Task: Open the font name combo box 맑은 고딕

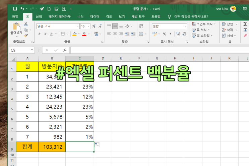Action: (x=58, y=26)
